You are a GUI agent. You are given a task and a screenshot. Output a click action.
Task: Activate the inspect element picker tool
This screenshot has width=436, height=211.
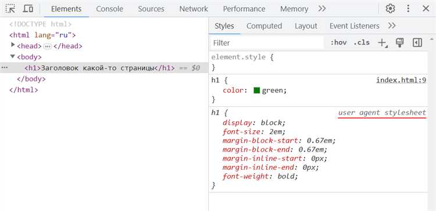[x=10, y=9]
